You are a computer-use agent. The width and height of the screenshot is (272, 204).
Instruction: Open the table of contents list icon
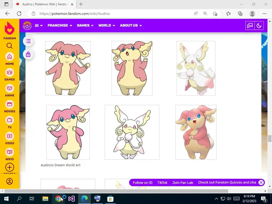(x=28, y=41)
